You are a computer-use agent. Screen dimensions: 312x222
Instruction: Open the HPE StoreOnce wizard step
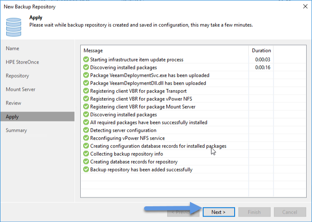(22, 62)
